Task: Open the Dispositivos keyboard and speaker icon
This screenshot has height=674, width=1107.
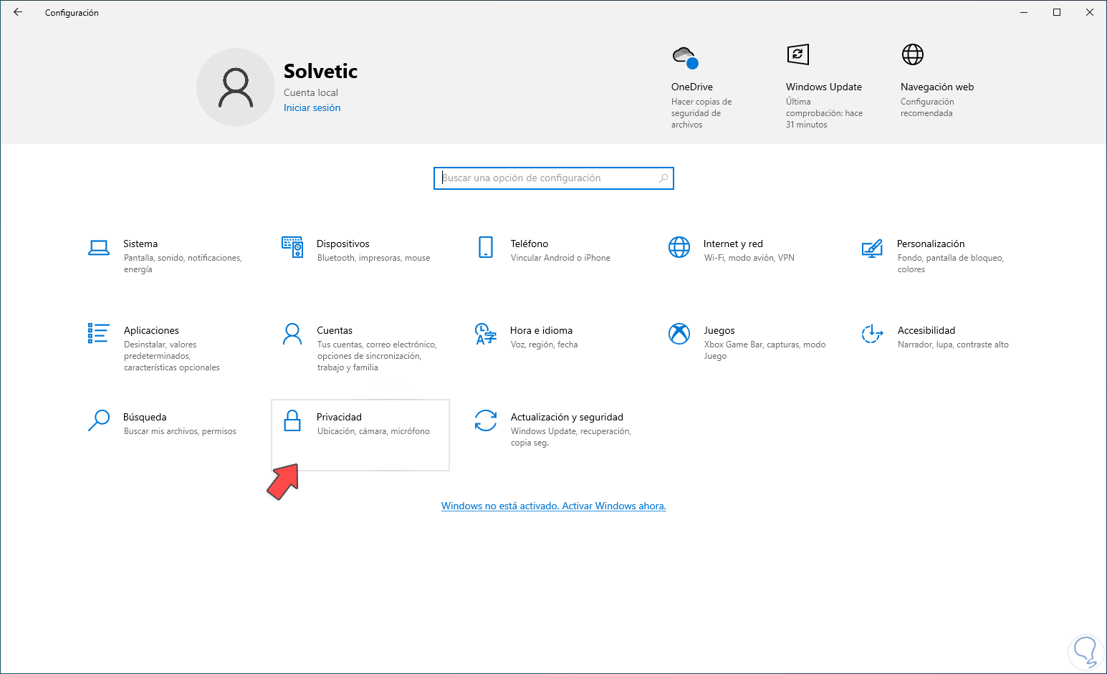Action: [292, 247]
